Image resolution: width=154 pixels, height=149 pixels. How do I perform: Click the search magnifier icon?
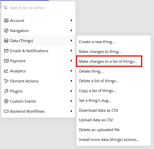click(6, 8)
